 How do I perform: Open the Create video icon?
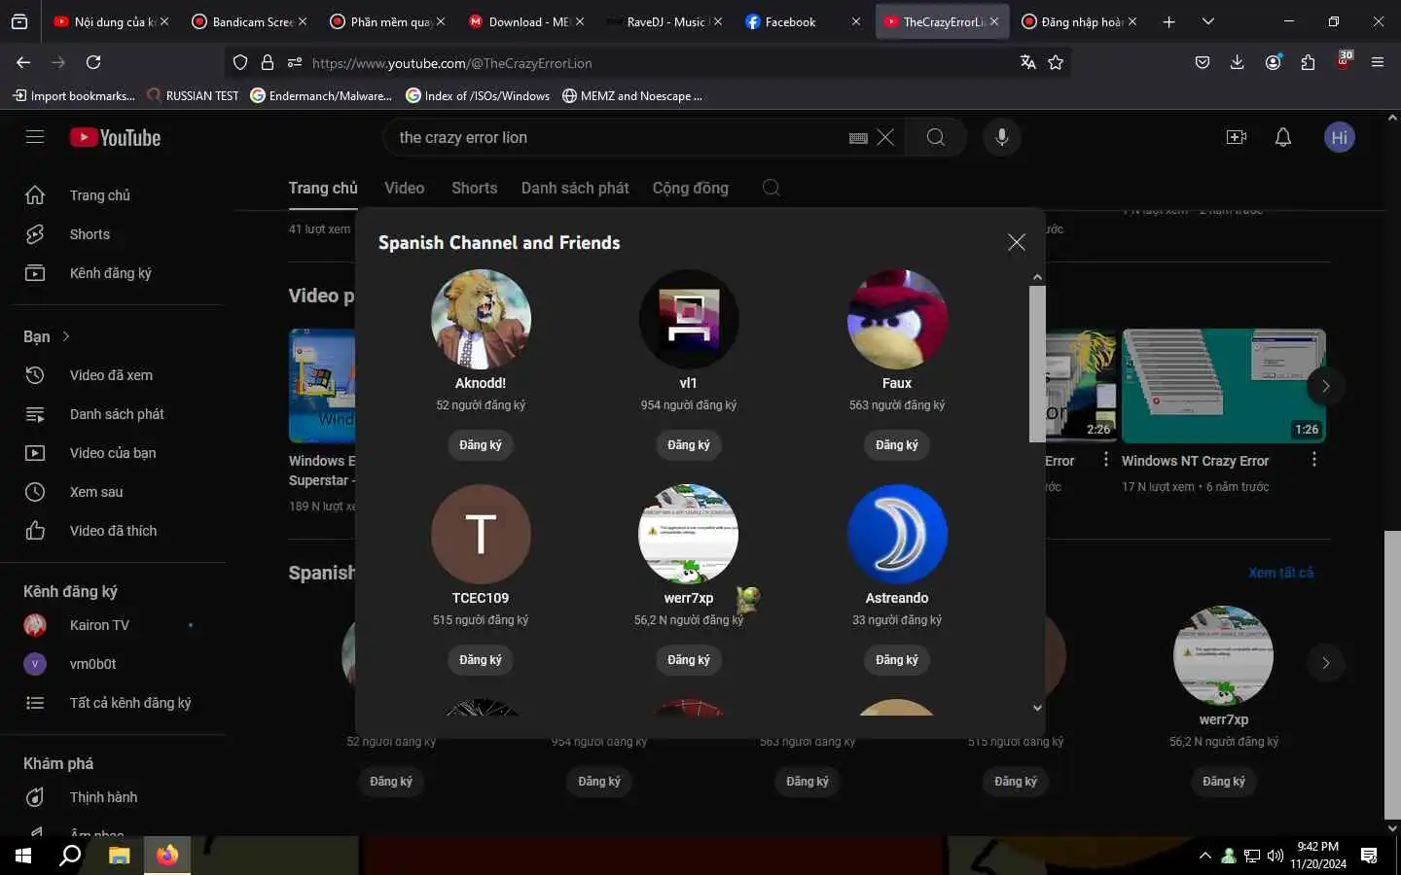point(1237,137)
